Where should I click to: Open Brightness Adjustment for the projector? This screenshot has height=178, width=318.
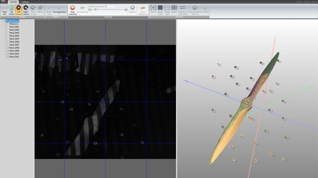pyautogui.click(x=183, y=10)
